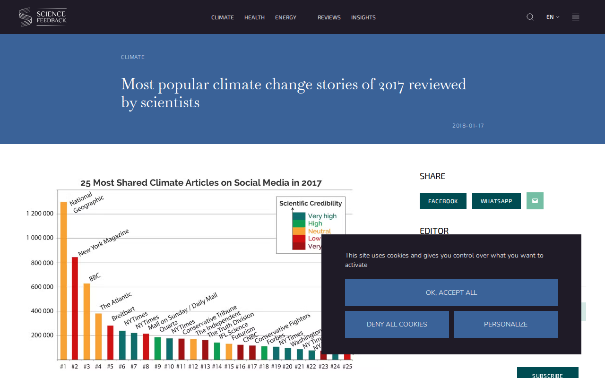Open the Insights menu item
605x378 pixels.
pos(363,17)
